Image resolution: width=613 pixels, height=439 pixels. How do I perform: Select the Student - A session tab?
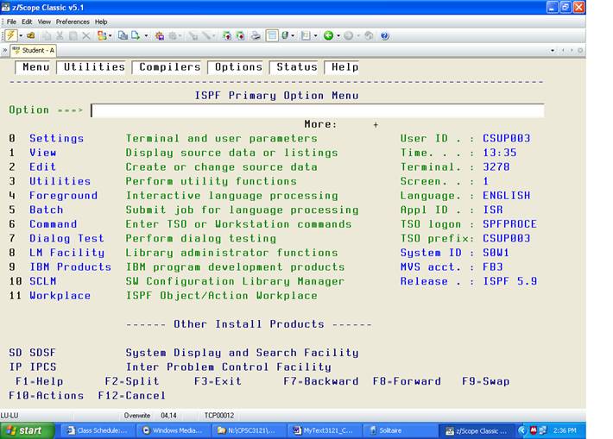pos(34,50)
